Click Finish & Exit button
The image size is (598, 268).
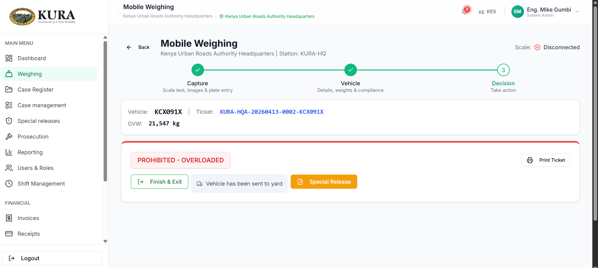(159, 182)
